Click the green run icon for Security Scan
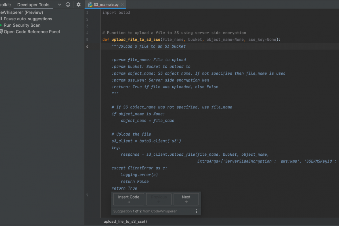The image size is (339, 226). coord(1,25)
